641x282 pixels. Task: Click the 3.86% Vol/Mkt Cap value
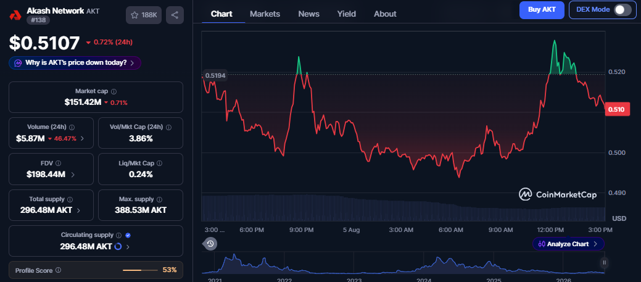[x=141, y=139]
